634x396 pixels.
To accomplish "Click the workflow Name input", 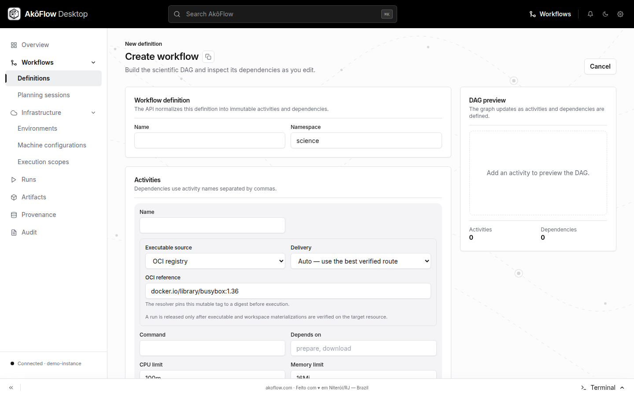I will point(210,140).
